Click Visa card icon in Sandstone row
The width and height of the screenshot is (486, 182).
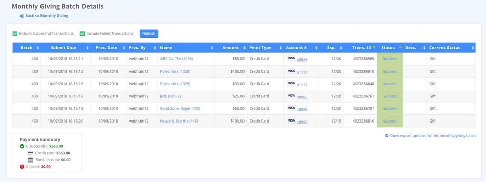[291, 108]
